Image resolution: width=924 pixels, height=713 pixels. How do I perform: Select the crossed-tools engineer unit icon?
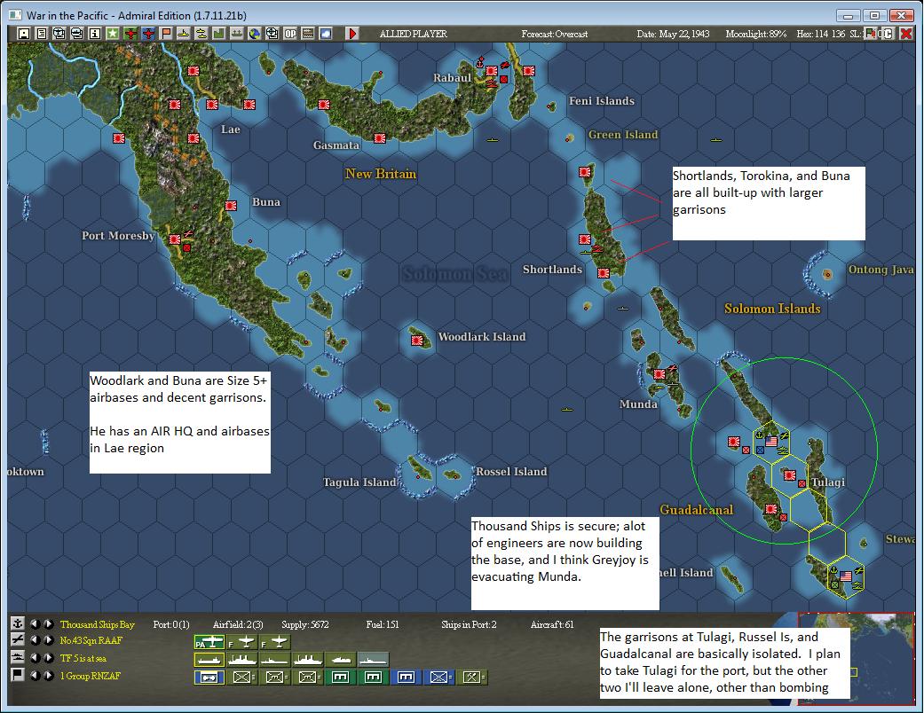click(x=472, y=678)
